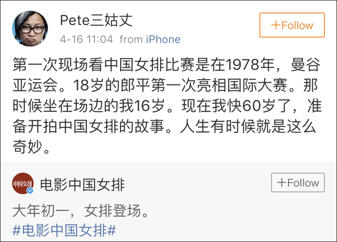Click the plus icon in gray Follow button
The image size is (337, 242).
282,183
